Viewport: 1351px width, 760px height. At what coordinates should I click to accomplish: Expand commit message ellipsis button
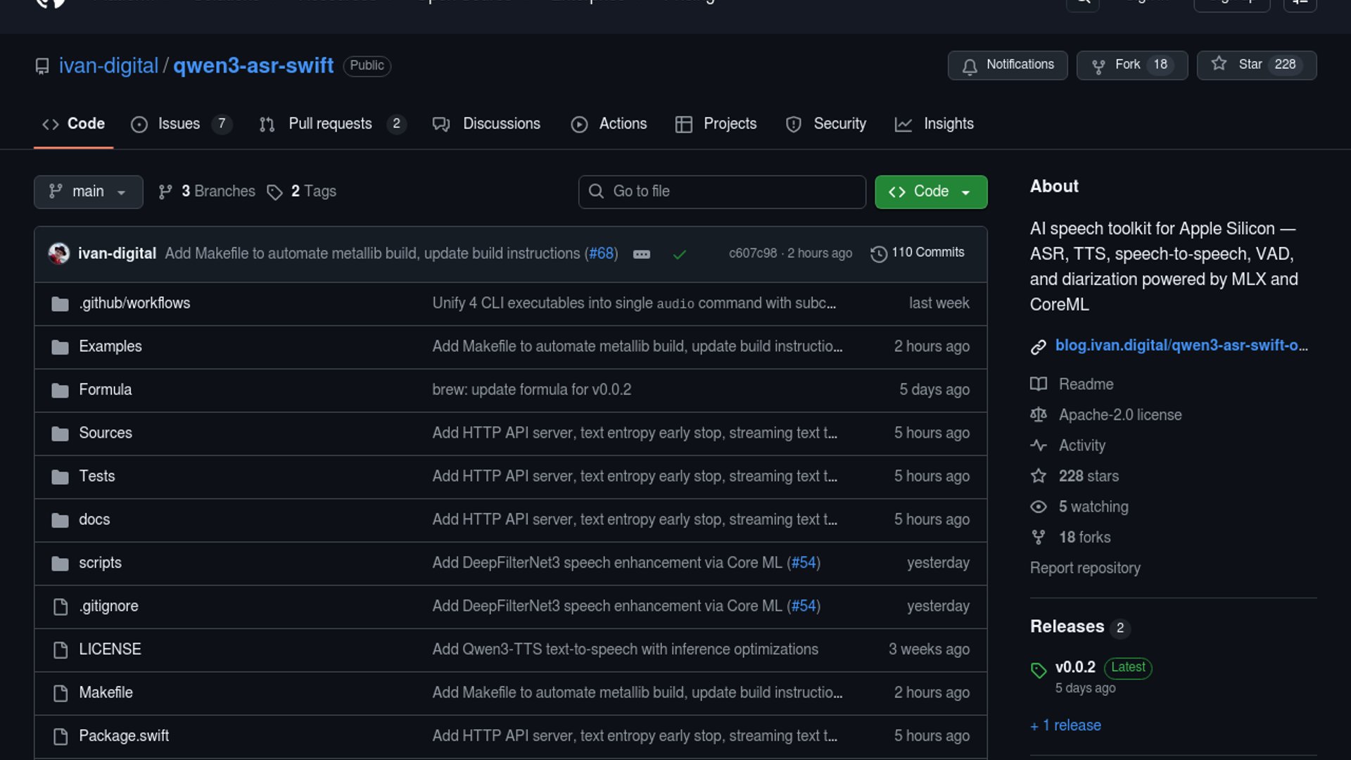(x=641, y=254)
